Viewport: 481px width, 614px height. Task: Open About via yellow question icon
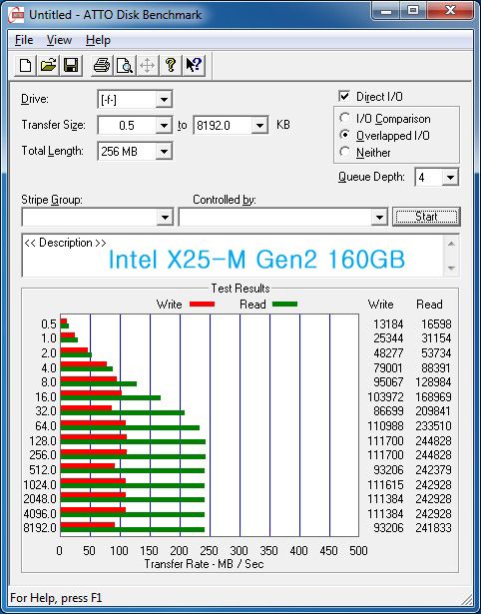(x=171, y=65)
